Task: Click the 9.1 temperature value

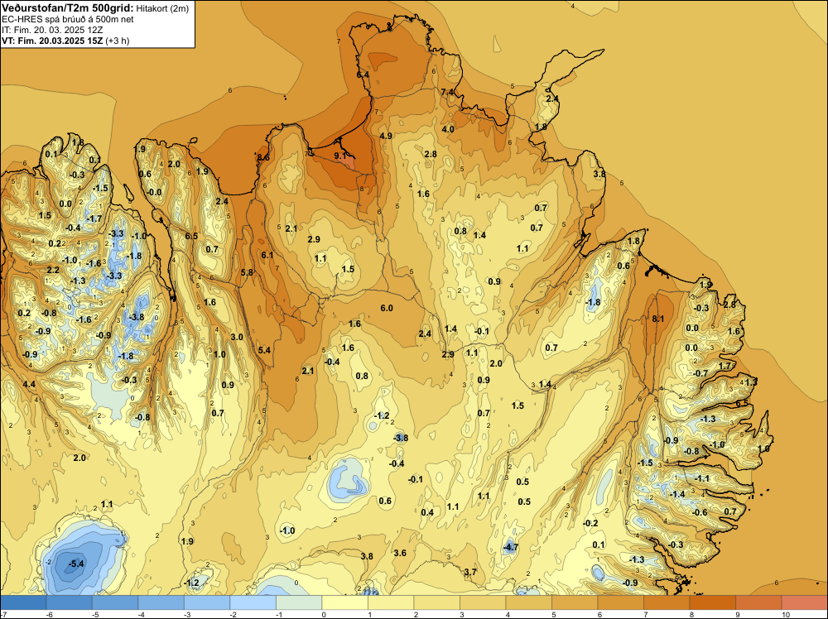Action: (340, 156)
